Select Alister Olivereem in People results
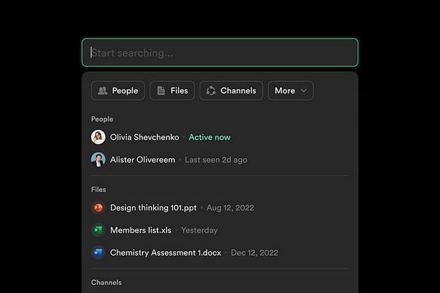The image size is (440, 293). [142, 160]
